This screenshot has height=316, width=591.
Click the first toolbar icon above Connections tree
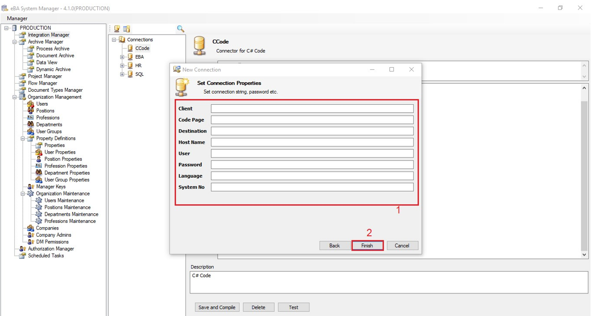[x=117, y=29]
